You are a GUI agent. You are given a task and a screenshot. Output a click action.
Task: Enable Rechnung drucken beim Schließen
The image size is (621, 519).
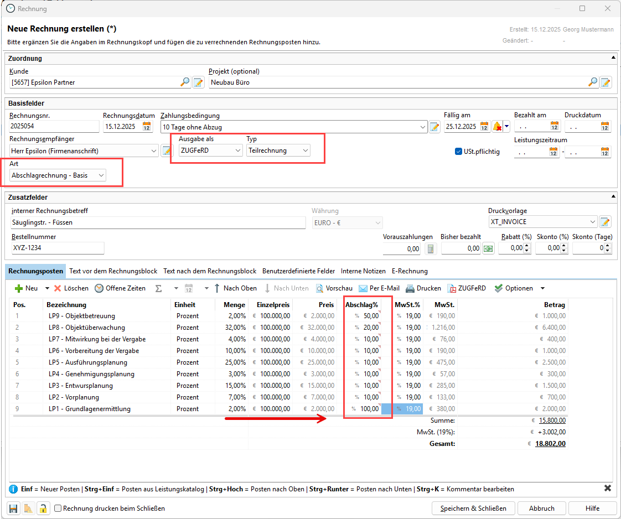tap(58, 508)
